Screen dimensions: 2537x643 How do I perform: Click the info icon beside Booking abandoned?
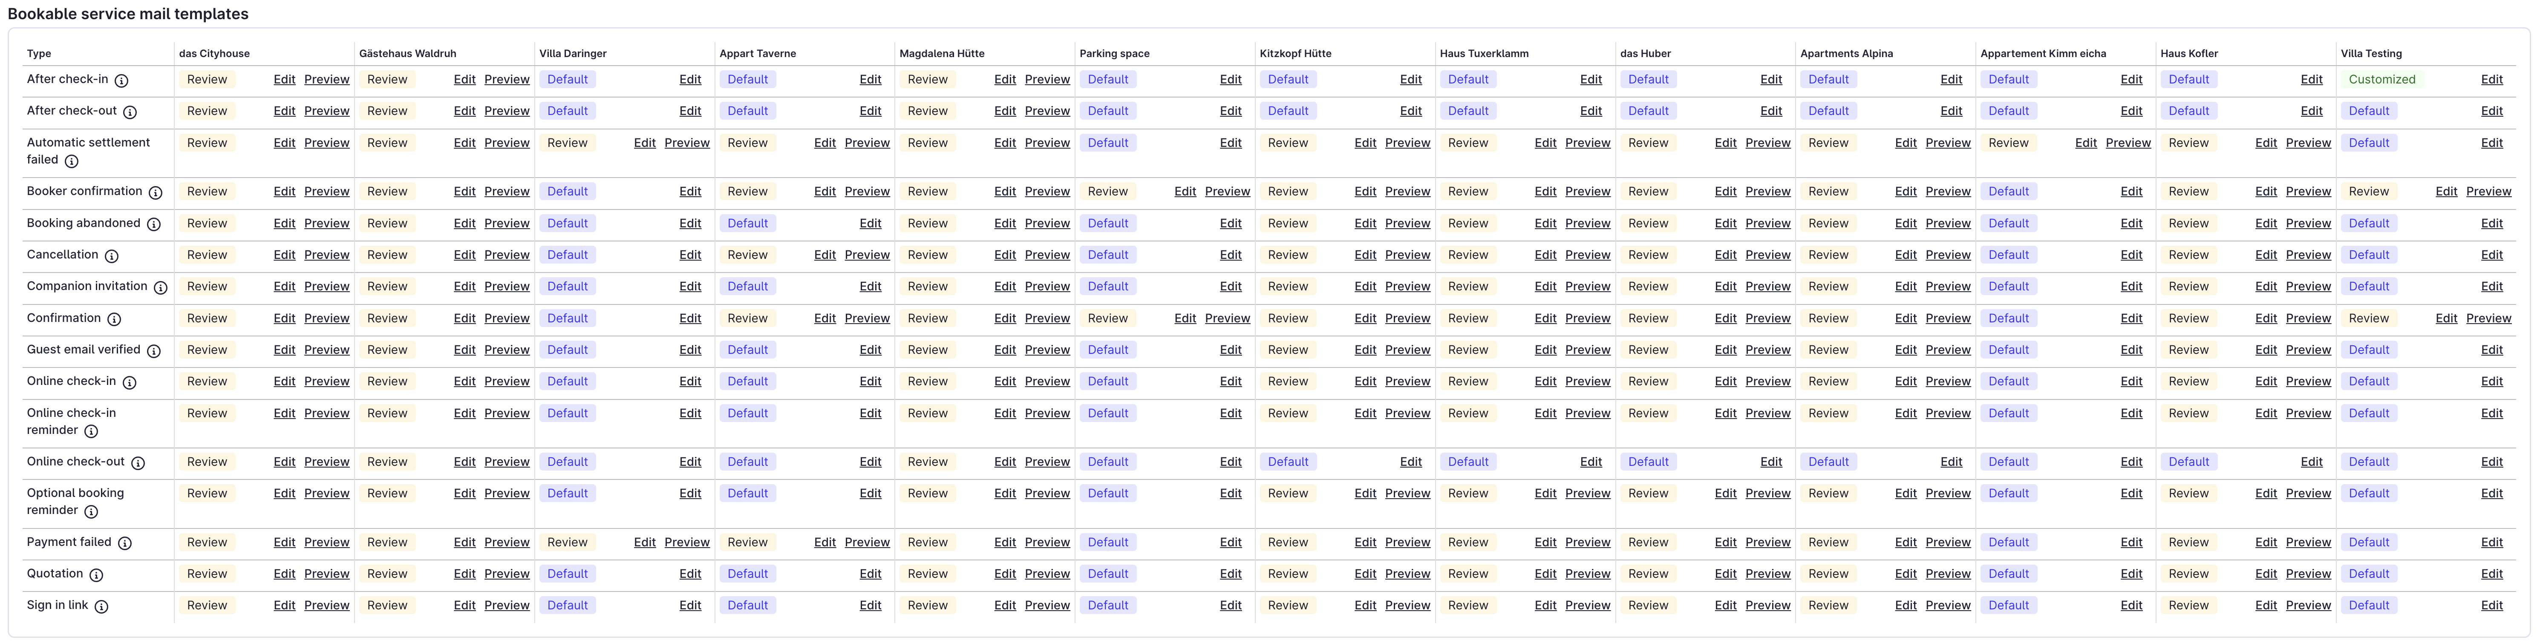coord(154,224)
